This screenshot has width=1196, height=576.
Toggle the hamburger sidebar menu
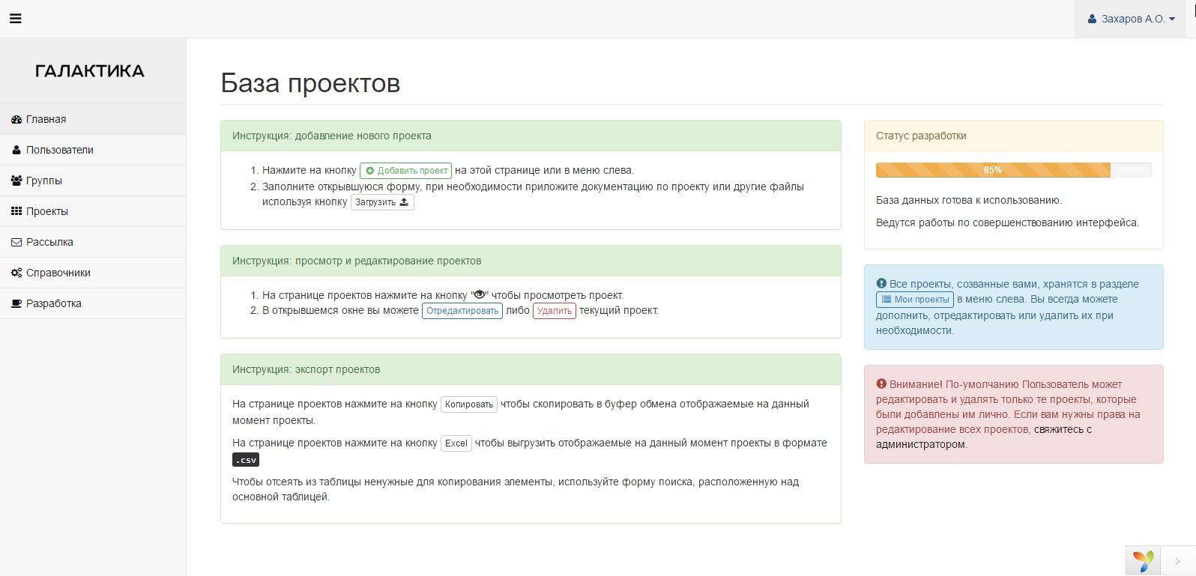[x=15, y=19]
